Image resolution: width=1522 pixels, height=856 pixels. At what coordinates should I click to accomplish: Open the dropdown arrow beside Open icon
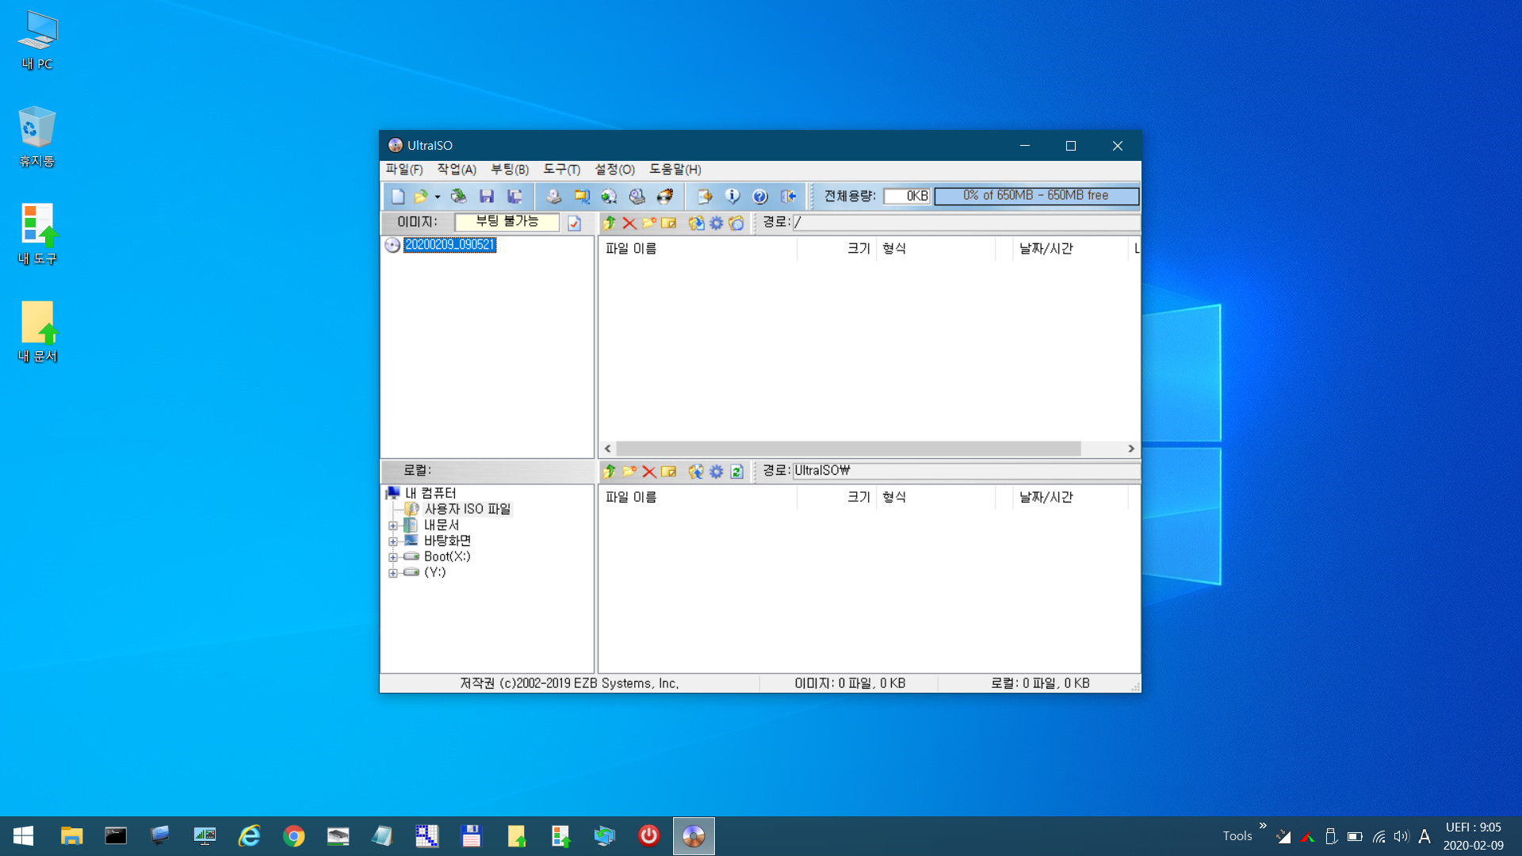coord(438,197)
